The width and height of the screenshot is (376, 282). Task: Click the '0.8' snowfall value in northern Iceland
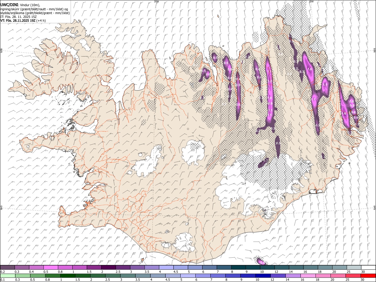(x=230, y=70)
